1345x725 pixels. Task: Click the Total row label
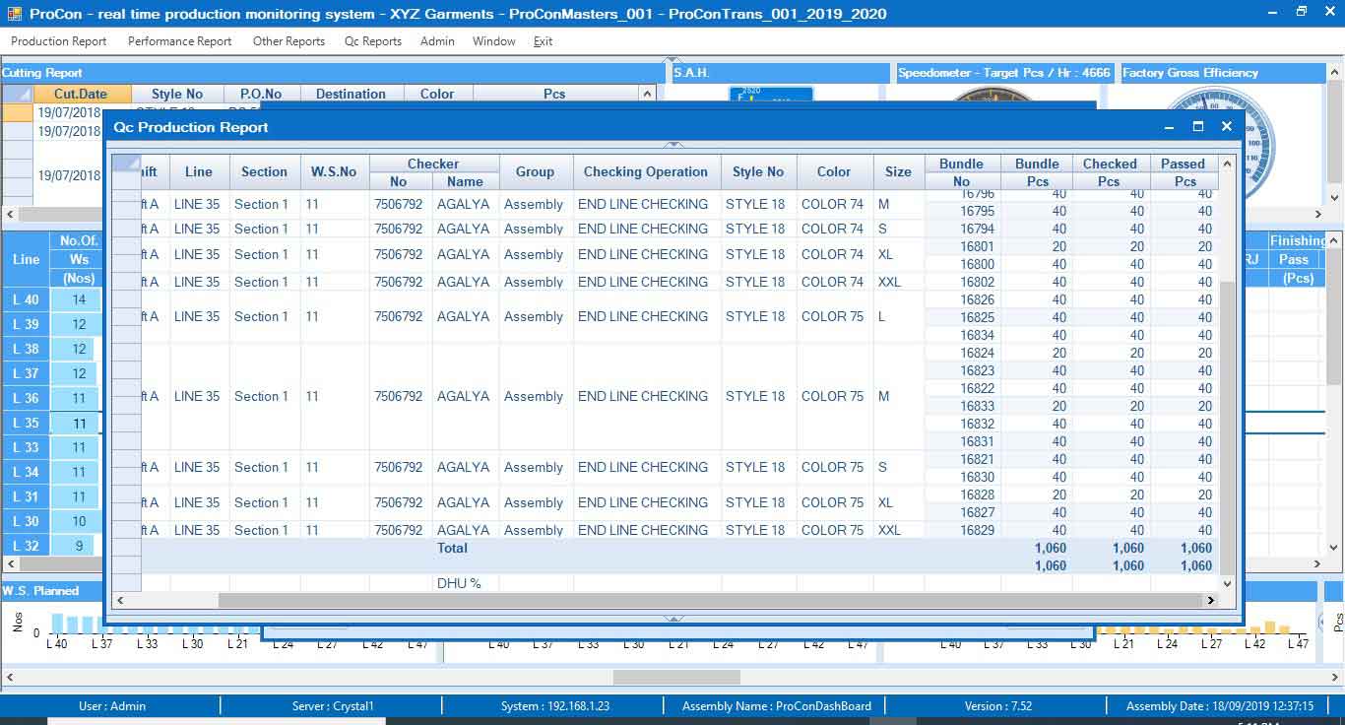[x=453, y=548]
